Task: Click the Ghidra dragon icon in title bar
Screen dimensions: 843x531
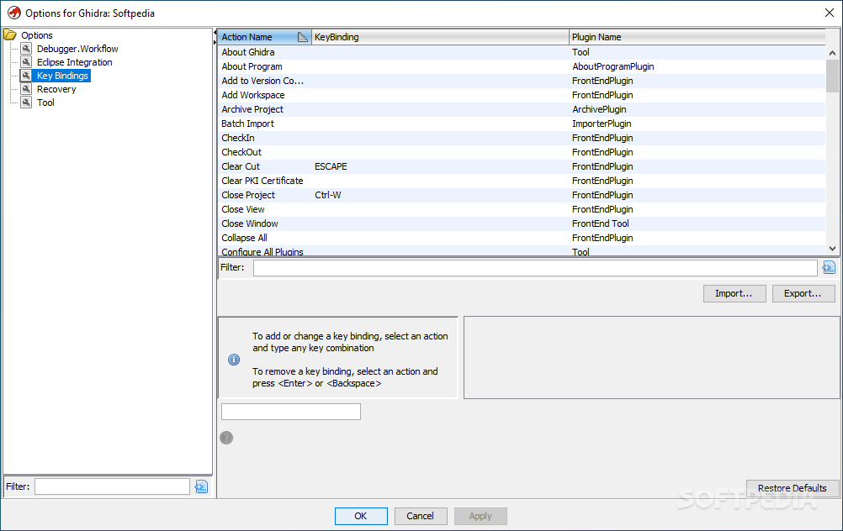Action: point(14,13)
